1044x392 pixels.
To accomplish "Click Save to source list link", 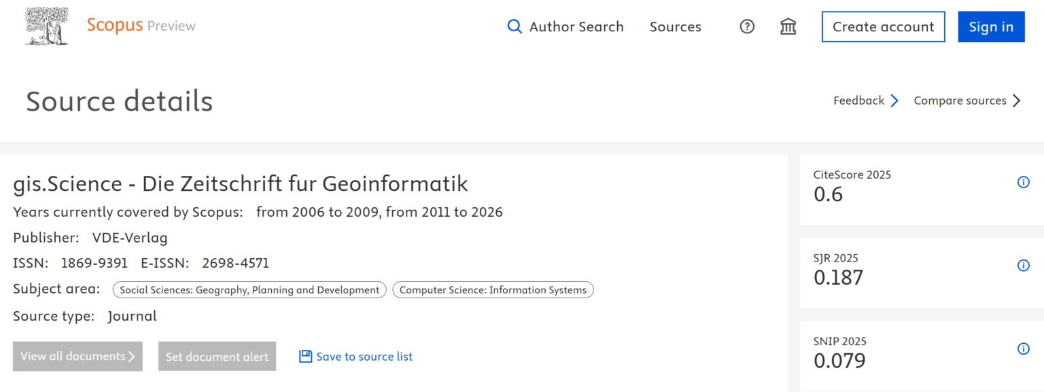I will click(x=364, y=357).
